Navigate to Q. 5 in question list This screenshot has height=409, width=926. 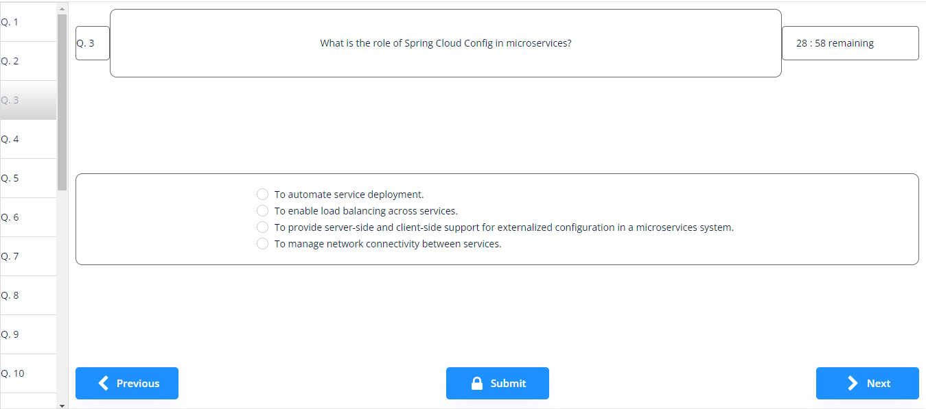[x=27, y=178]
